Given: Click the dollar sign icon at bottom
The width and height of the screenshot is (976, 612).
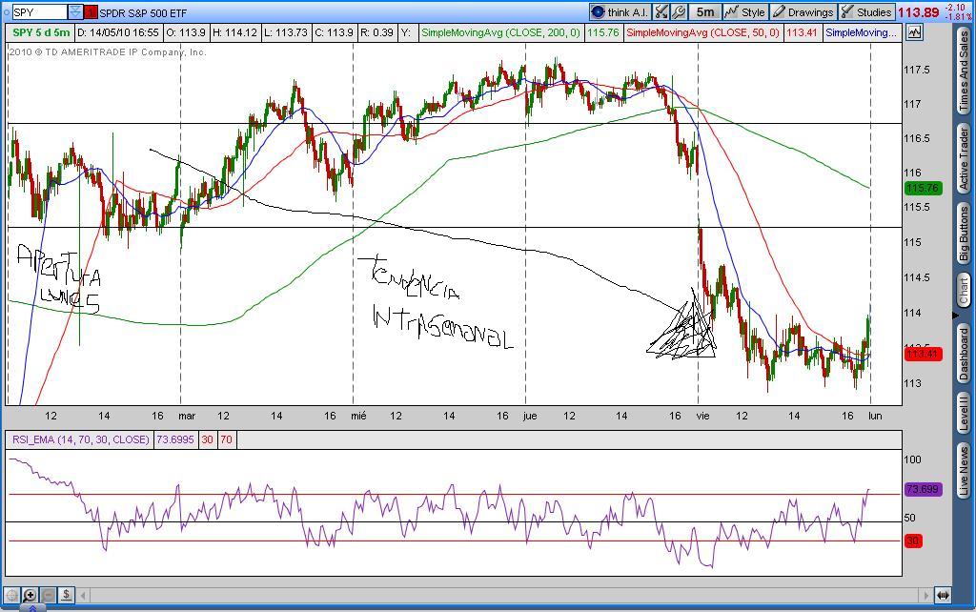Looking at the screenshot, I should [66, 595].
